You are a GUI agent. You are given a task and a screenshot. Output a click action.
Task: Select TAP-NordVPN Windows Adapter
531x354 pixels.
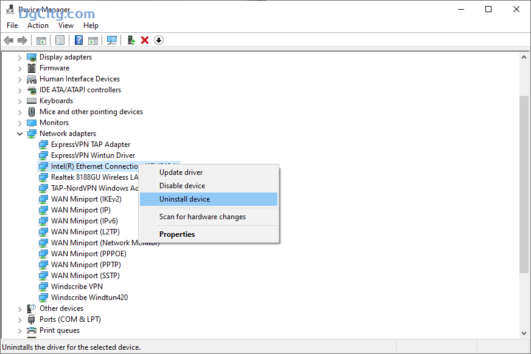[94, 188]
